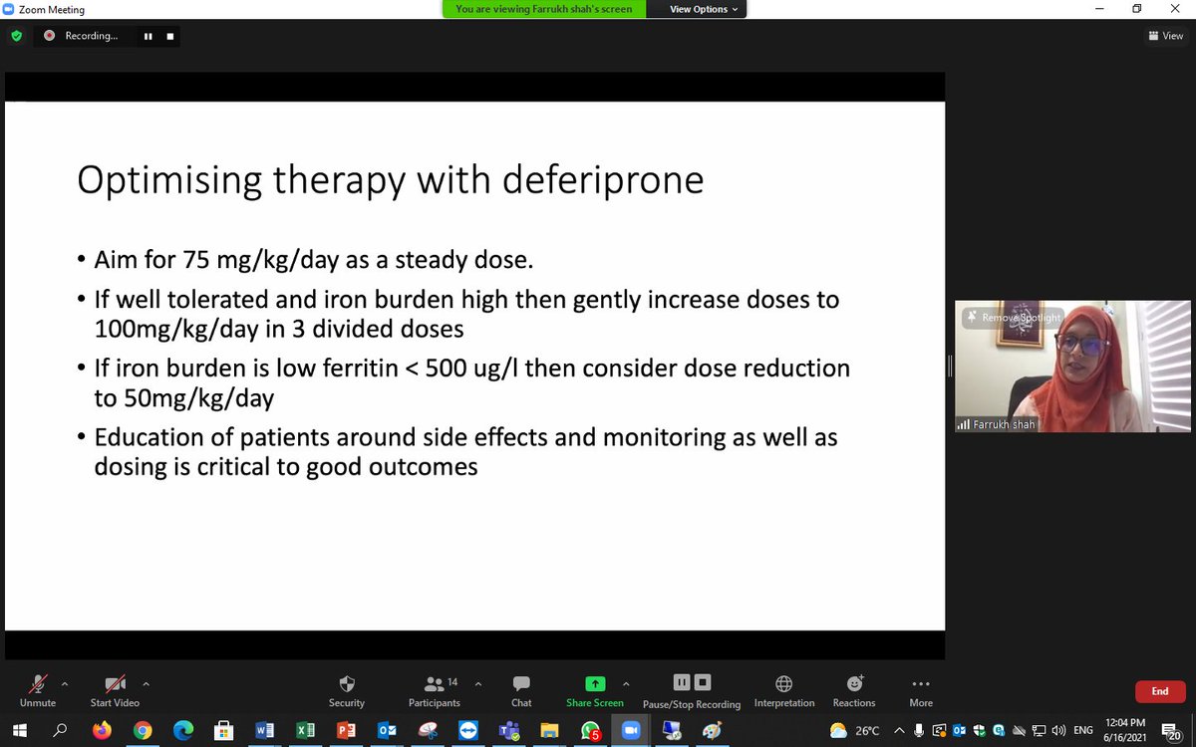Open the volume control in system tray
Screen dimensions: 1196x747
pos(1058,730)
